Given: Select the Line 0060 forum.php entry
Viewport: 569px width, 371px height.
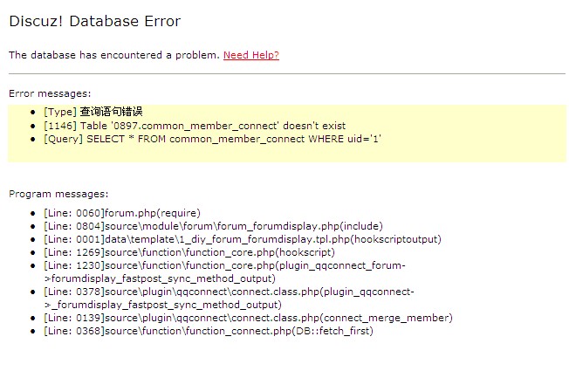Looking at the screenshot, I should tap(122, 213).
